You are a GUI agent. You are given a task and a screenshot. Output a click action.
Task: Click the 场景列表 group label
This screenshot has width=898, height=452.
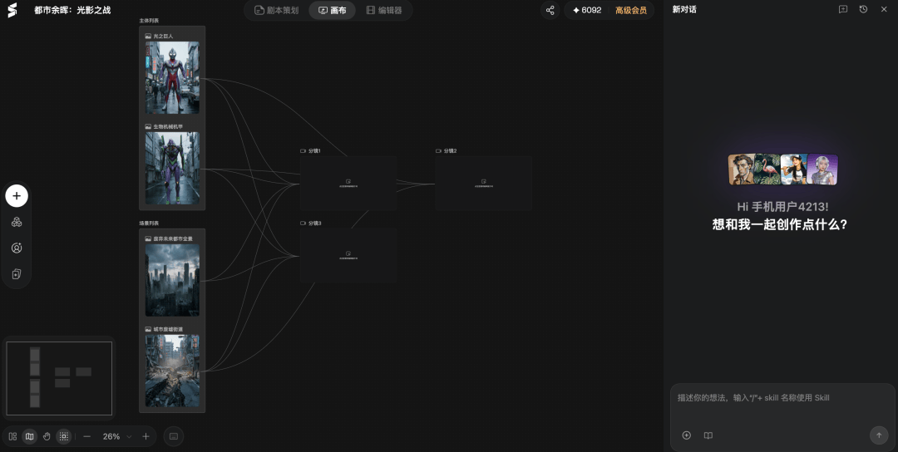coord(149,224)
